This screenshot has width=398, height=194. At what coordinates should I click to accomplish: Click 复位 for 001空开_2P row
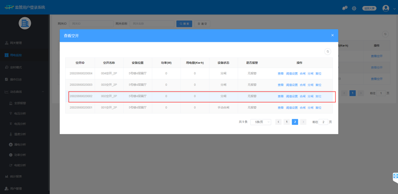point(318,107)
